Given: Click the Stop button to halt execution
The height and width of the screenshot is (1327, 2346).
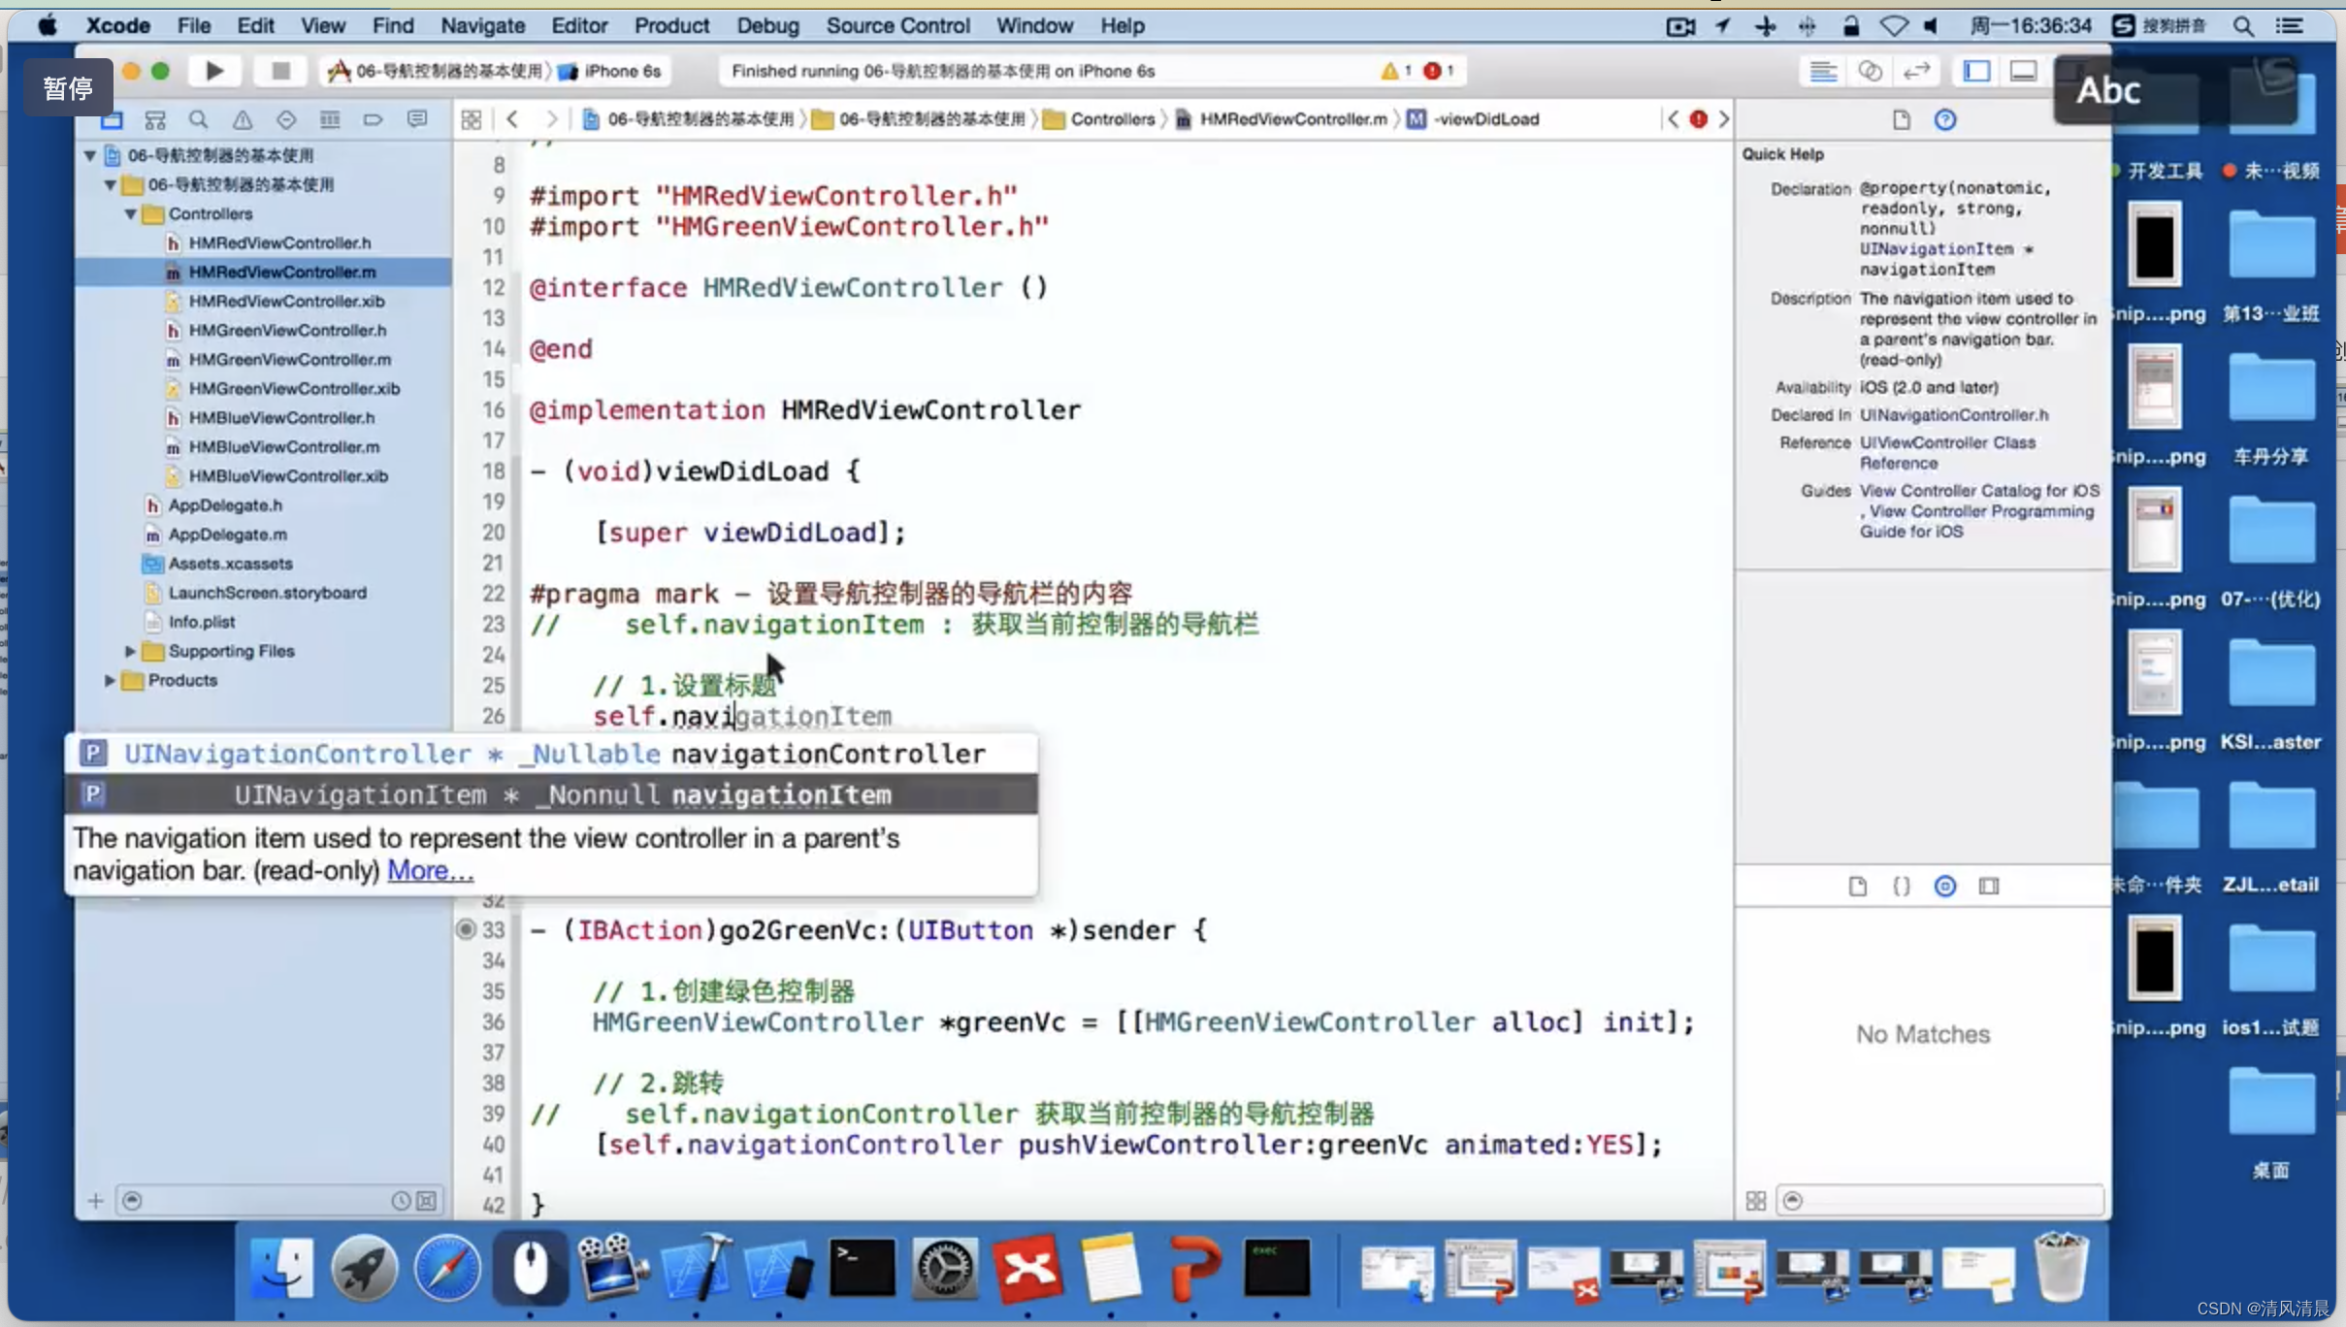Looking at the screenshot, I should 277,71.
